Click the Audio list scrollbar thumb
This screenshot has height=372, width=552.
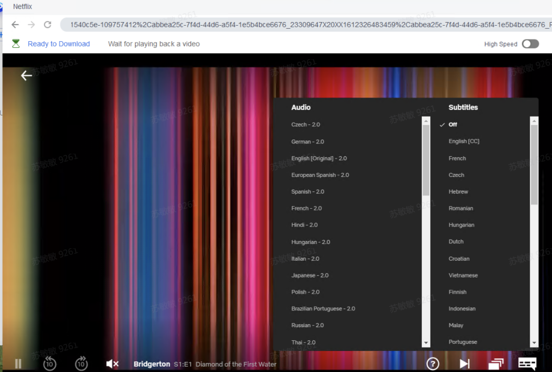426,160
